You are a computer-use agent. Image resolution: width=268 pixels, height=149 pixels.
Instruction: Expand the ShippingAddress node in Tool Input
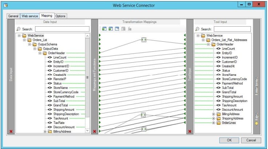(x=213, y=118)
